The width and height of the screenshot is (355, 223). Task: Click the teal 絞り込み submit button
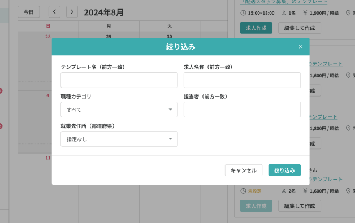click(284, 170)
